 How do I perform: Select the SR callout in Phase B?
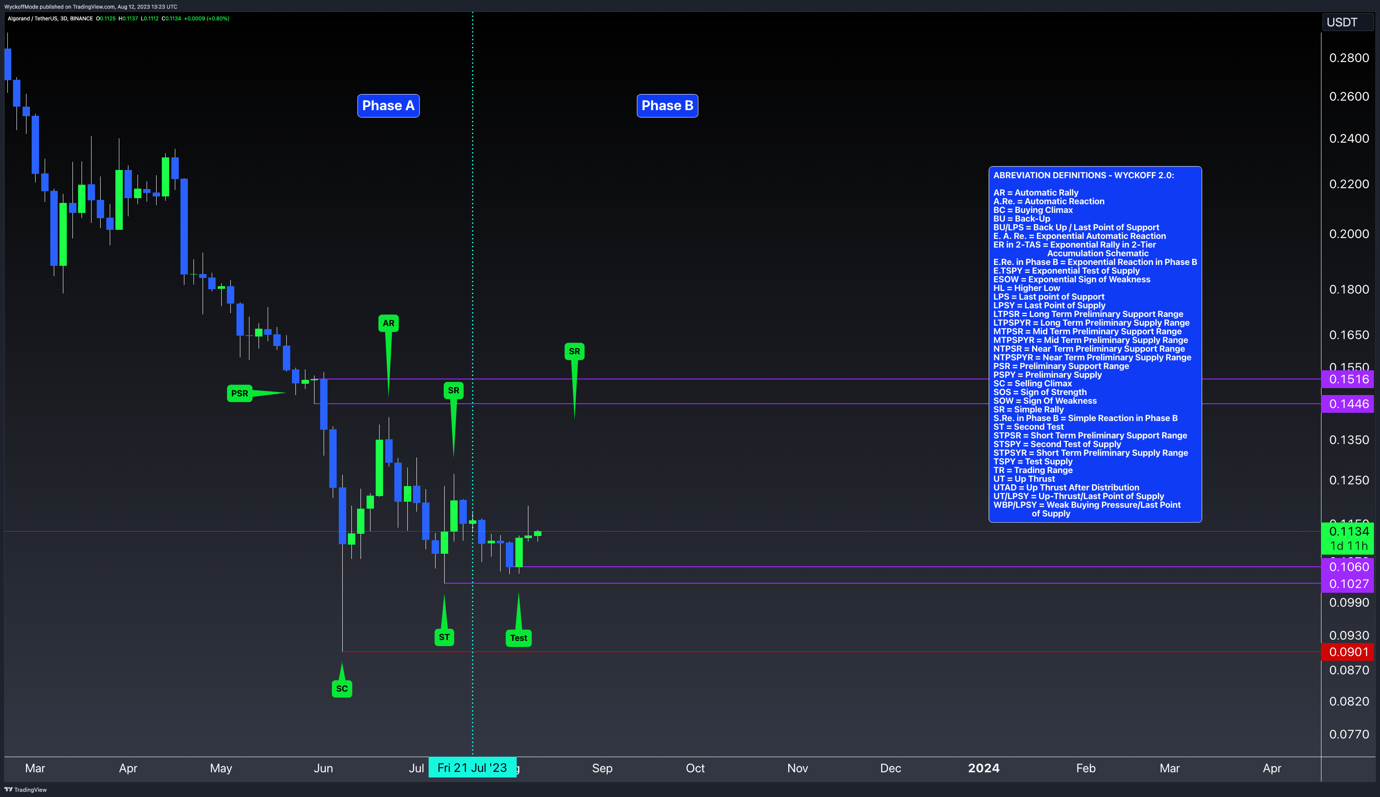pyautogui.click(x=574, y=351)
